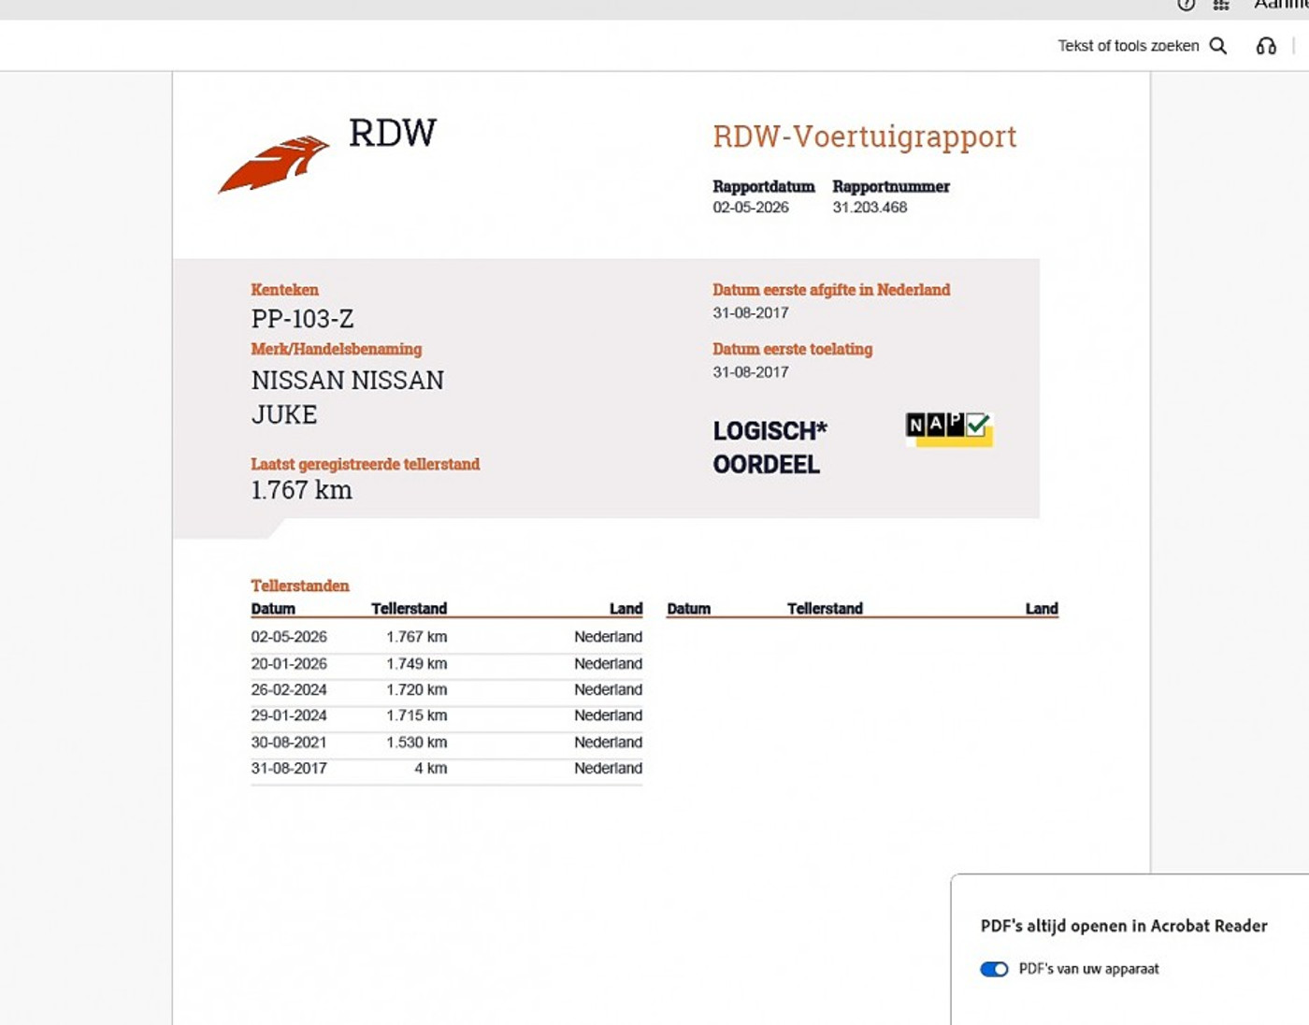Click Nederland in the 20-01-2026 row

(x=608, y=664)
